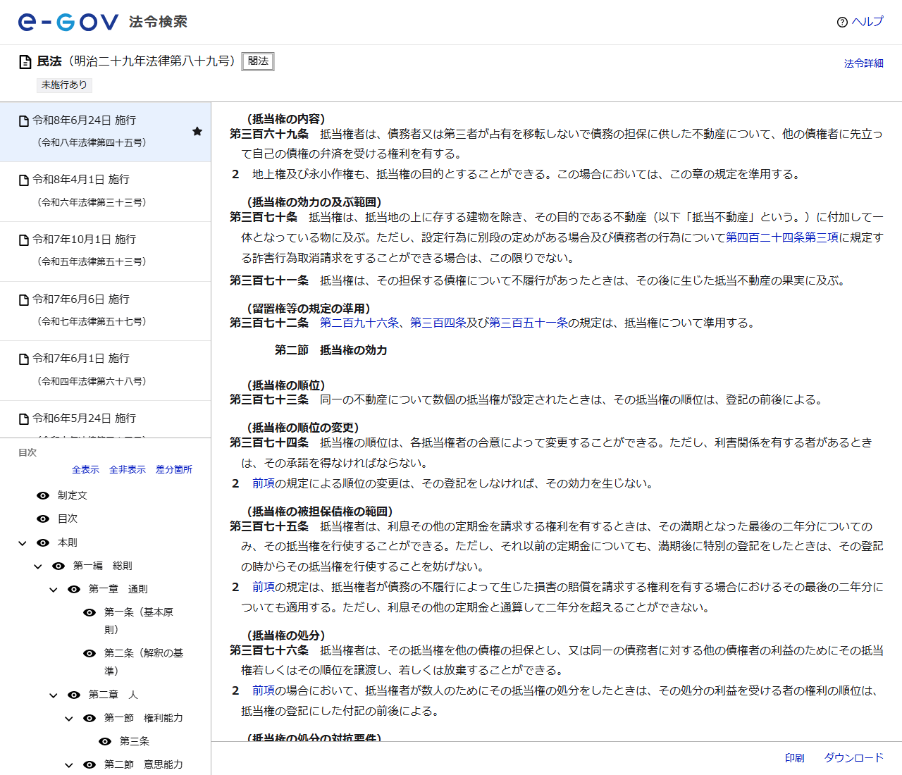The height and width of the screenshot is (775, 902).
Task: Select the 令和7年6月6日 施行 version
Action: click(x=106, y=311)
